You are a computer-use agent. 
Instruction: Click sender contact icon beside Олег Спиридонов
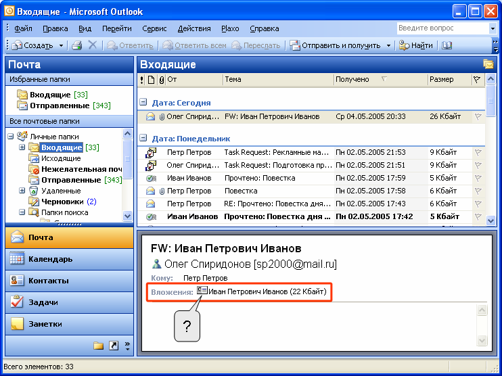click(x=156, y=264)
